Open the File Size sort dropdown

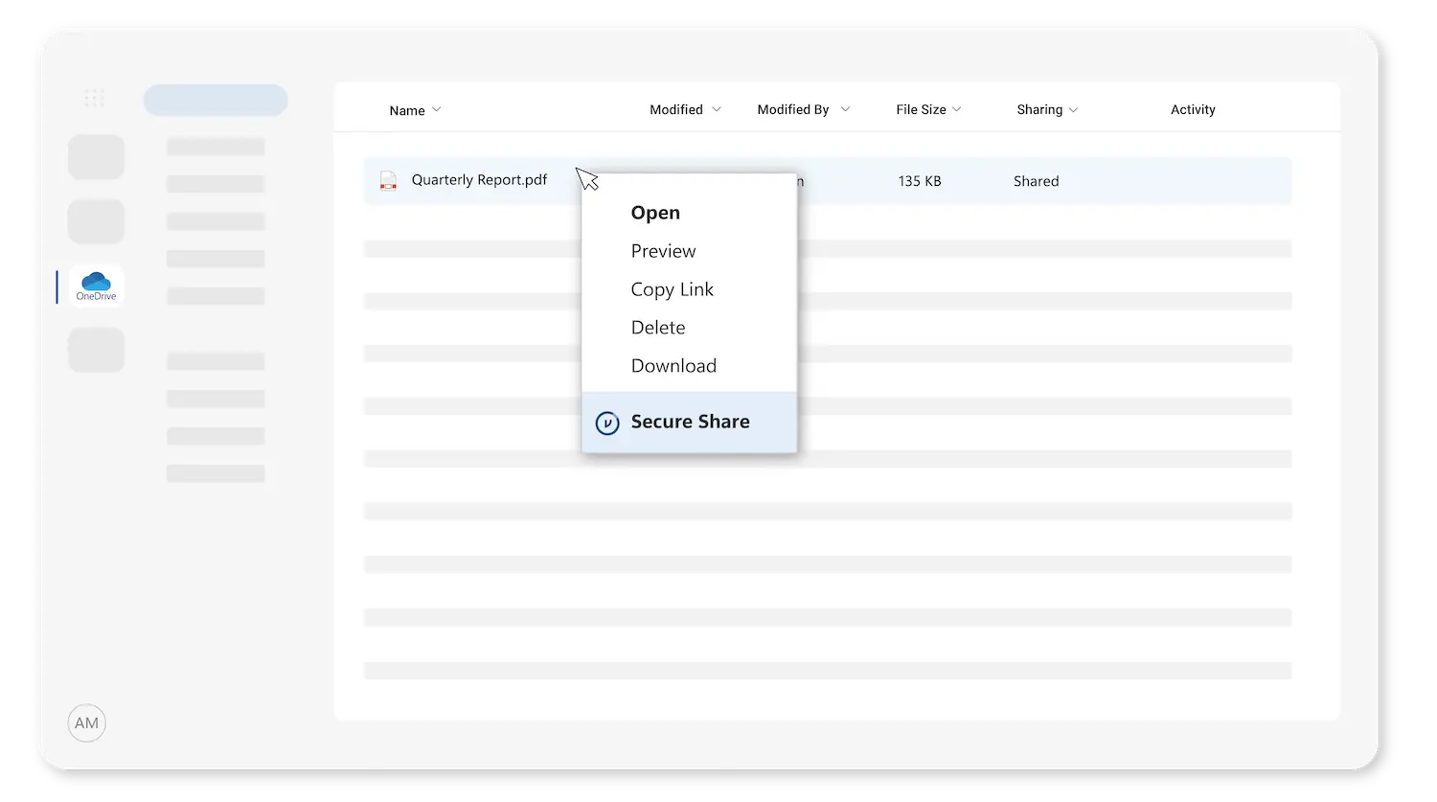coord(955,109)
